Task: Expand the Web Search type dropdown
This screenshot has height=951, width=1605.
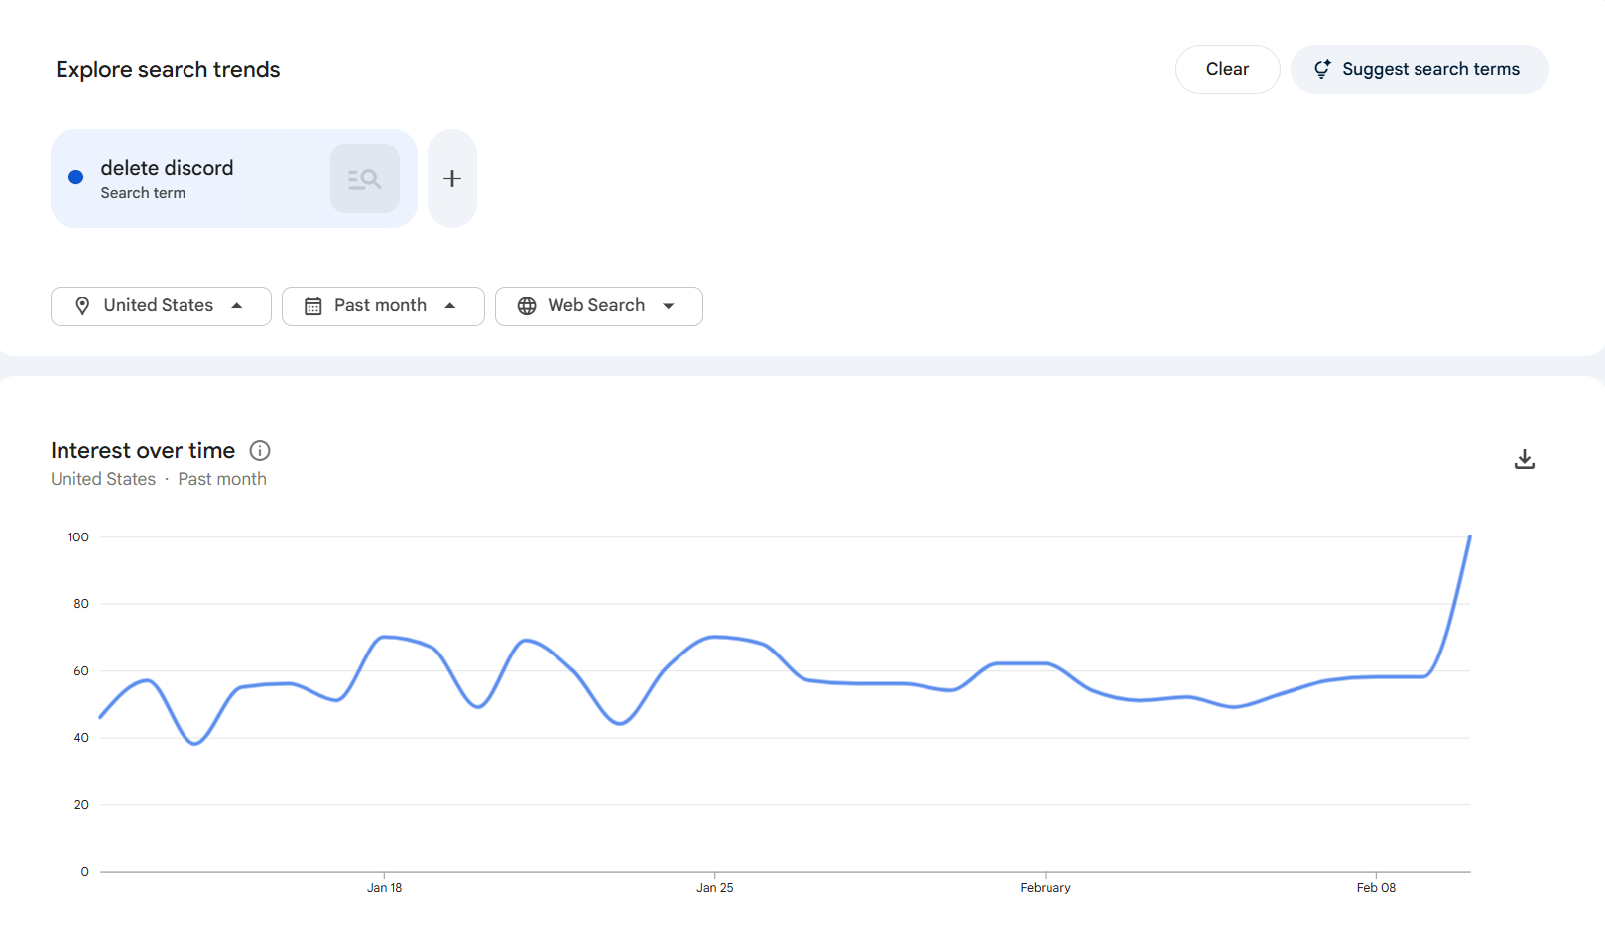Action: (669, 306)
